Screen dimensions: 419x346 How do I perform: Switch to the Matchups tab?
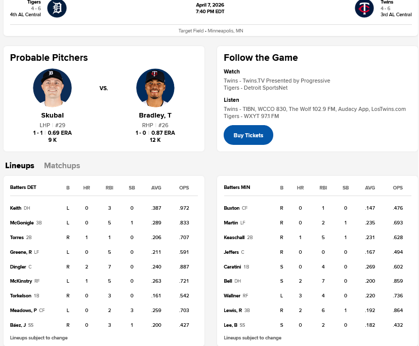(x=62, y=166)
